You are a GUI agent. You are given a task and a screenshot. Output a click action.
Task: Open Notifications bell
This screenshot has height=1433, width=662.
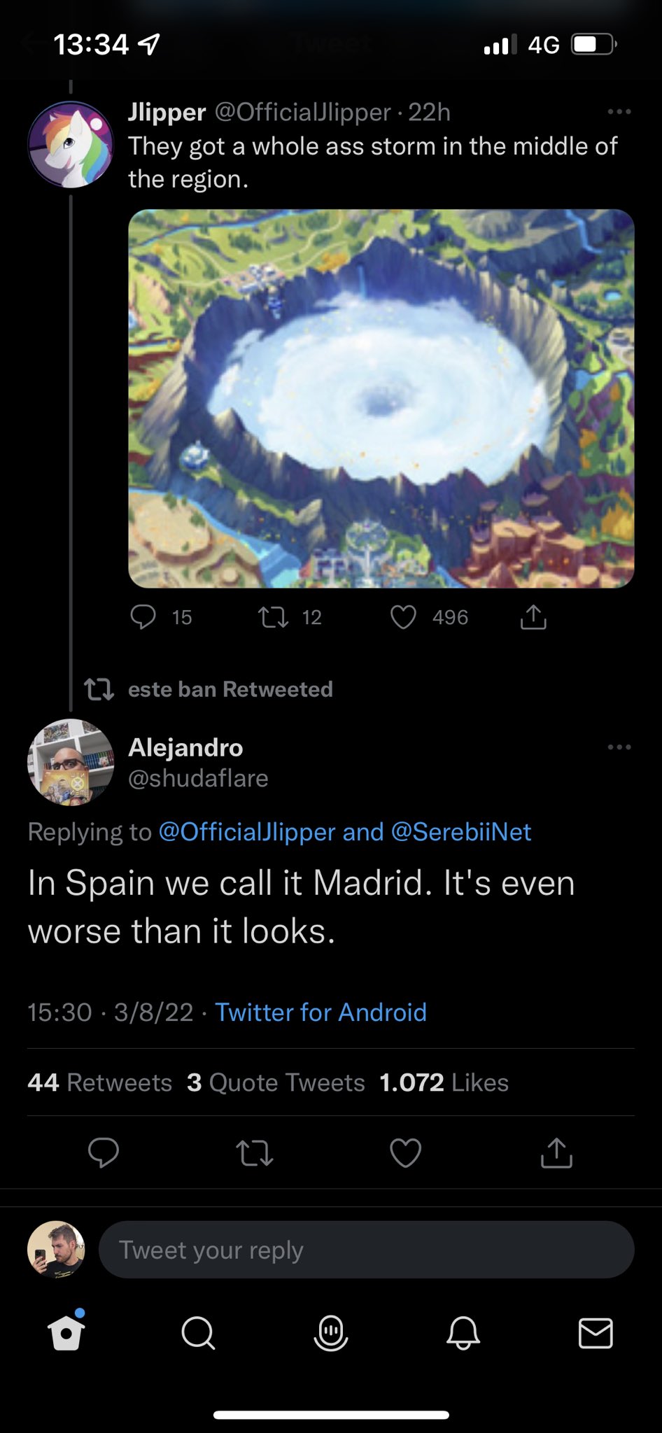[x=463, y=1334]
